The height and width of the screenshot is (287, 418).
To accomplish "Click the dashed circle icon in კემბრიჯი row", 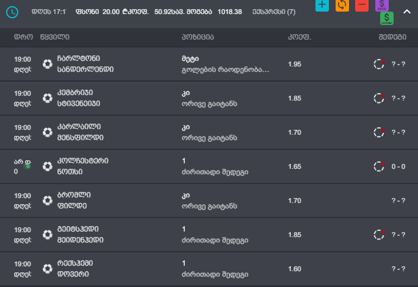I will coord(379,98).
